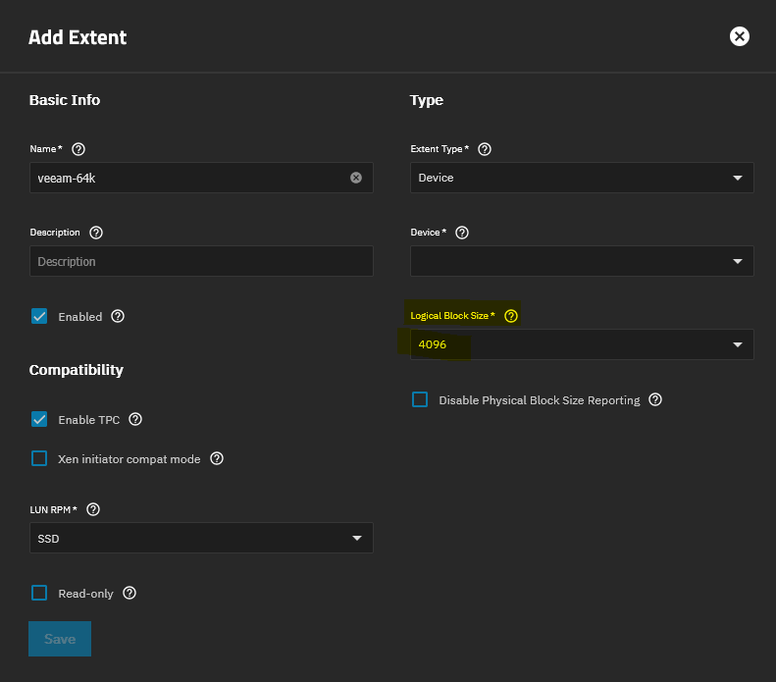Click the help icon next to Name

[x=79, y=149]
